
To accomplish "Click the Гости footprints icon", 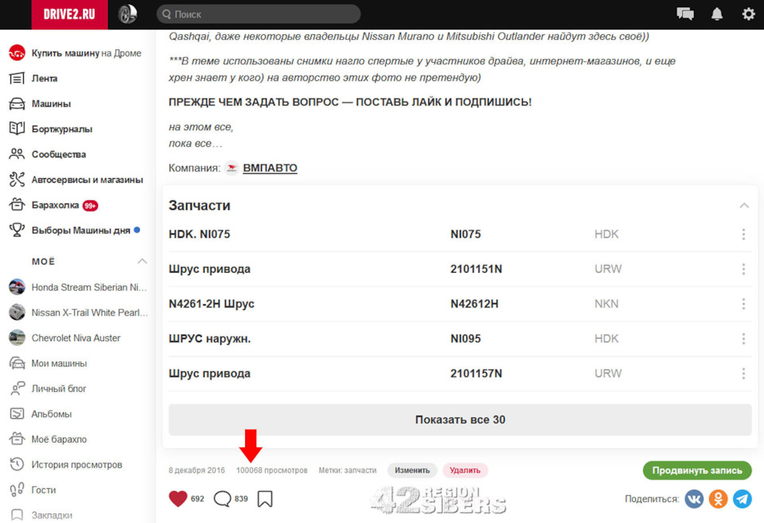I will pyautogui.click(x=17, y=490).
